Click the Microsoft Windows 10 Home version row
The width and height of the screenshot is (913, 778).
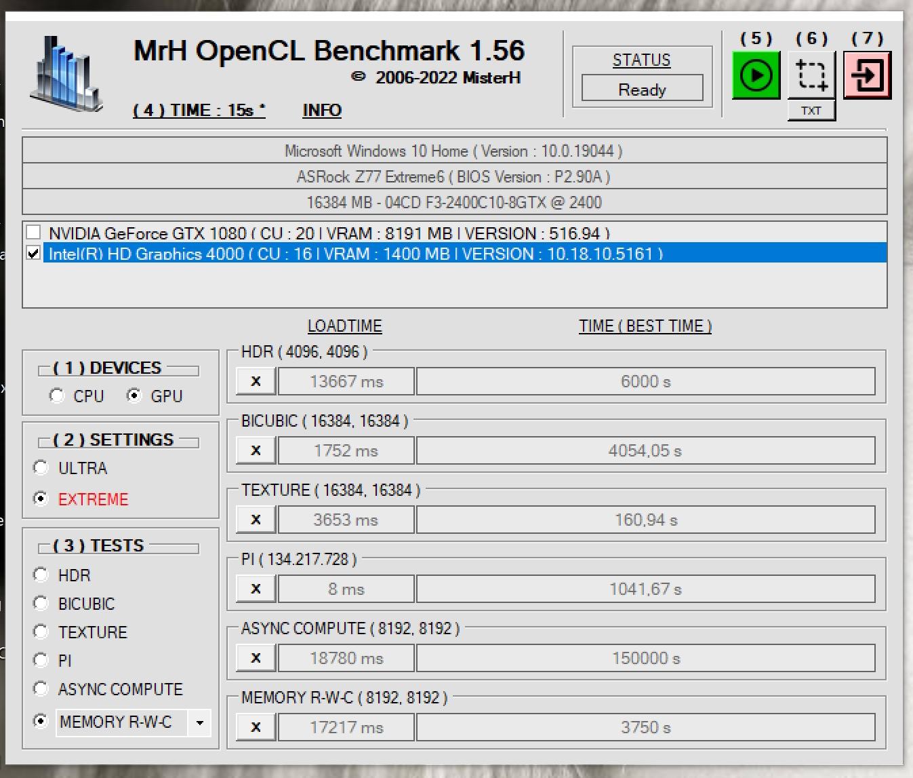pos(454,151)
